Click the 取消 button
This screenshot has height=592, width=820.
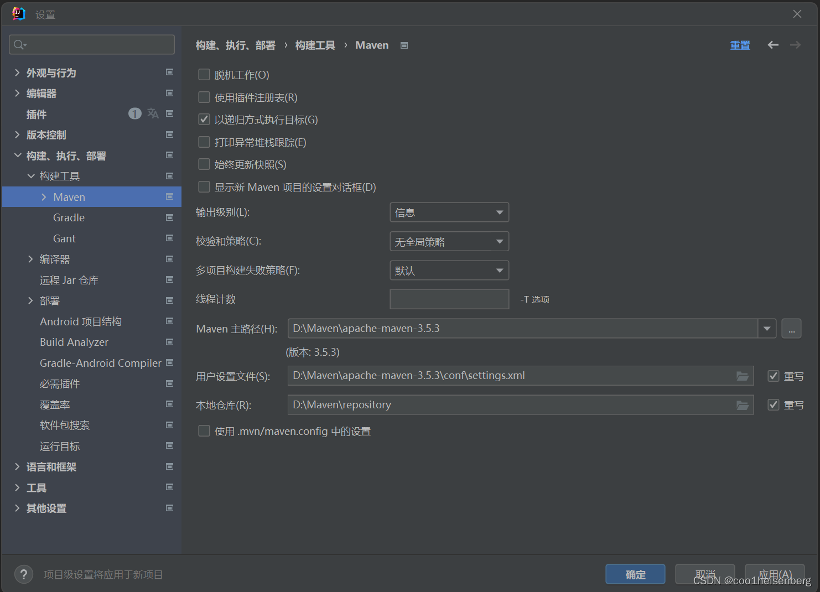pos(705,574)
